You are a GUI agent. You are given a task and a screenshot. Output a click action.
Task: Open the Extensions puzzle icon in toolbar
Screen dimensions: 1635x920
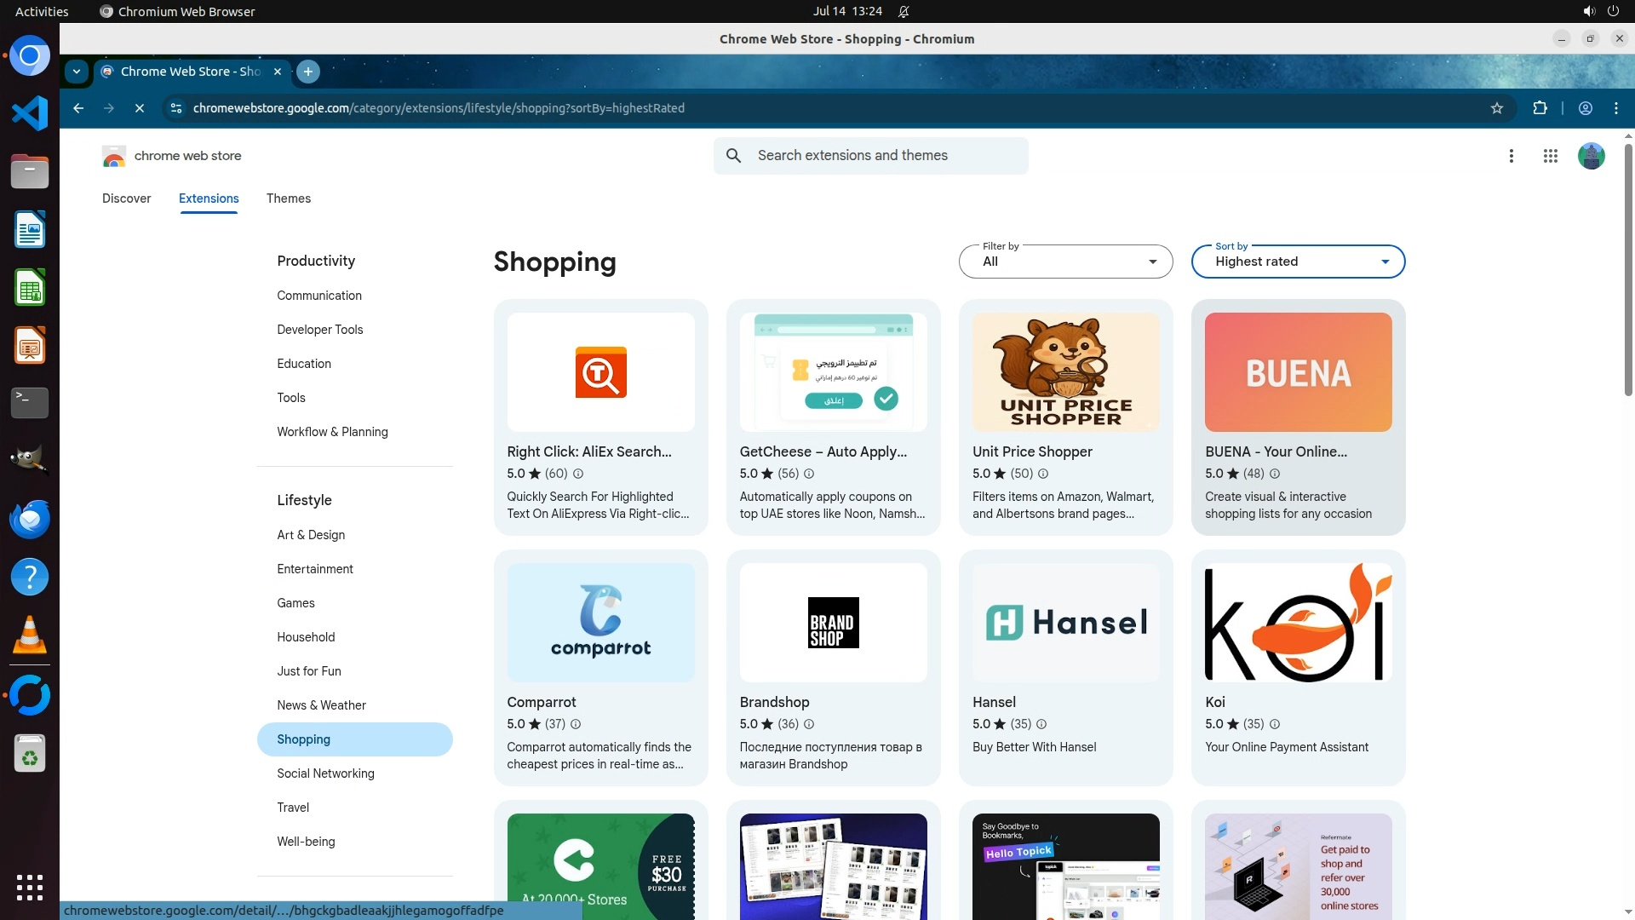coord(1540,108)
